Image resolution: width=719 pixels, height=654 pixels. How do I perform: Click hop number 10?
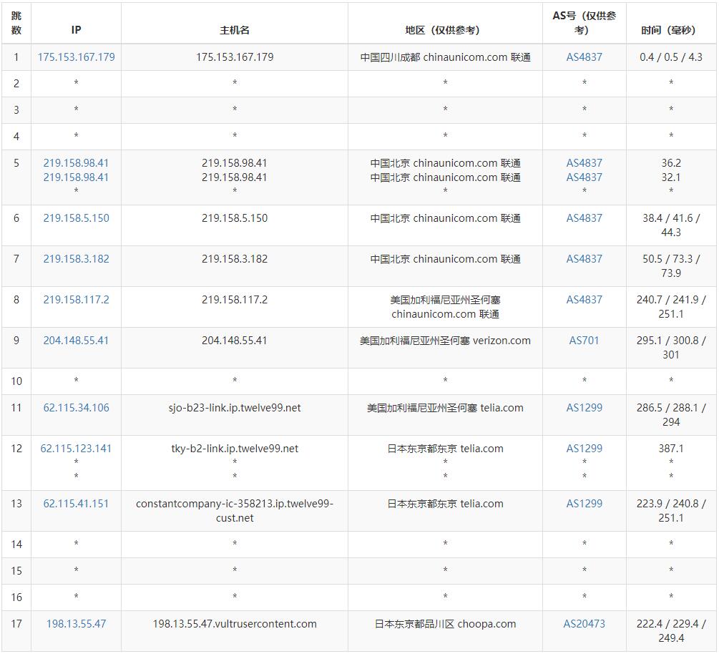(16, 381)
